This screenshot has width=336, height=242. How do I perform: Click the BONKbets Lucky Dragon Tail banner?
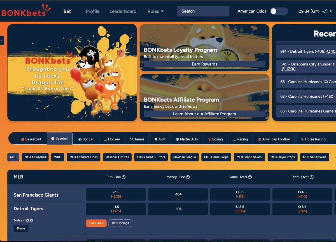[x=72, y=72]
